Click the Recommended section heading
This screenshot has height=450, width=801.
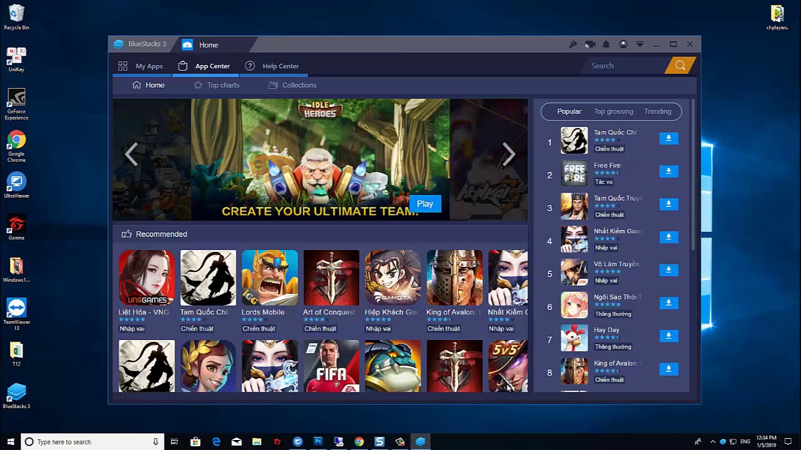(161, 234)
